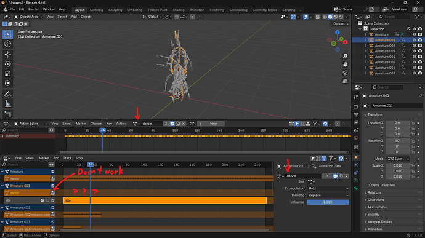Click the New button in Action Editor
The height and width of the screenshot is (238, 425).
click(213, 124)
